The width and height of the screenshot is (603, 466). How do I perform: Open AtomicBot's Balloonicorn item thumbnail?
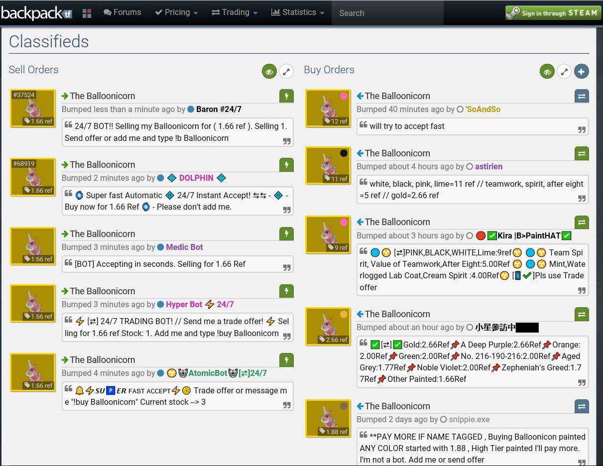point(32,372)
